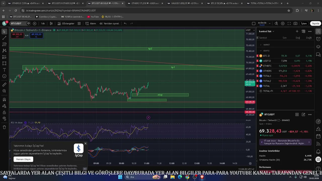Select USDT.D in watchlist

(x=285, y=61)
